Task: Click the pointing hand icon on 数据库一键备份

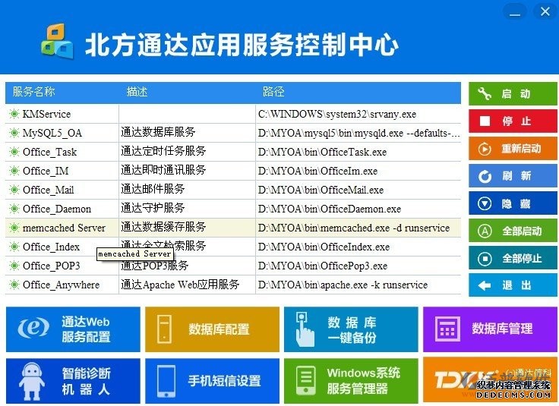Action: click(305, 329)
